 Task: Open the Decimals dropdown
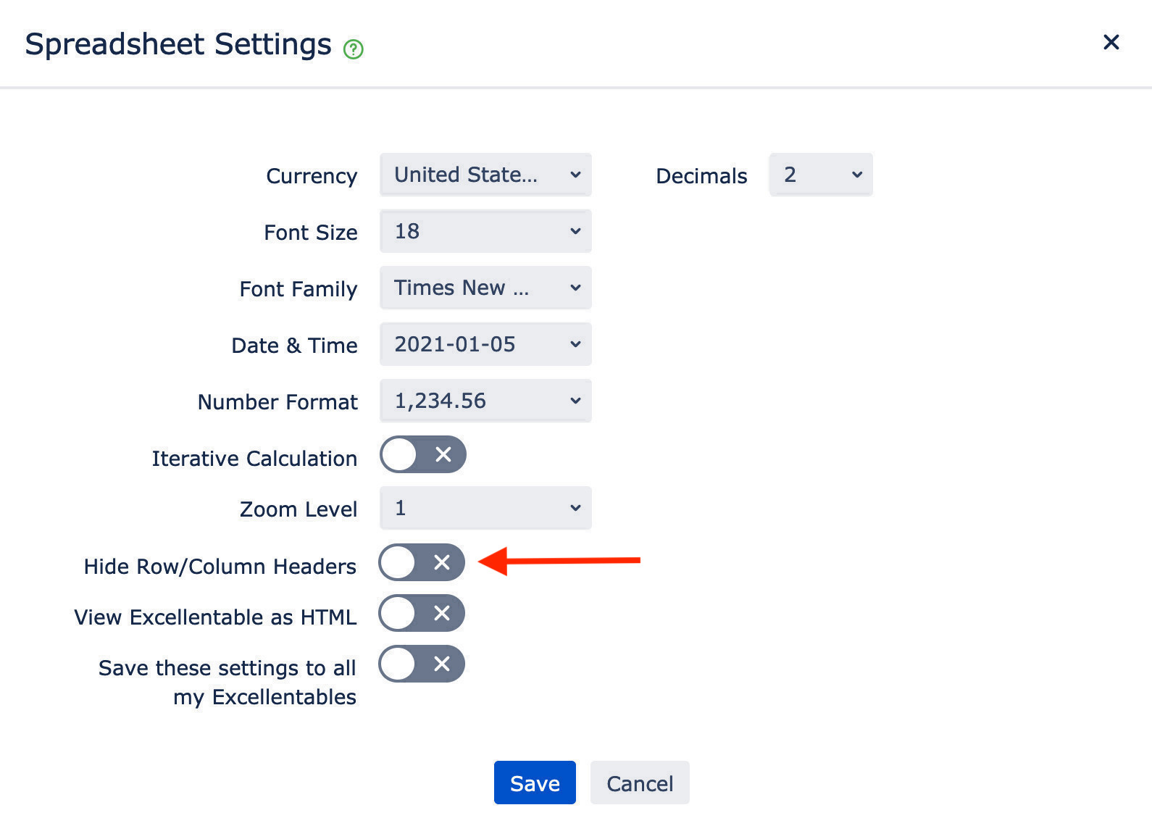820,175
